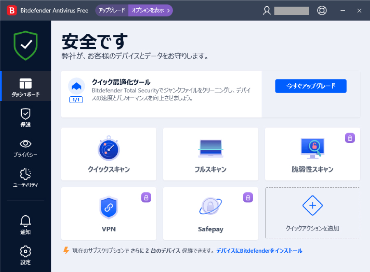Open the Vulnerability Scan monitor icon
This screenshot has width=370, height=272.
click(x=312, y=148)
